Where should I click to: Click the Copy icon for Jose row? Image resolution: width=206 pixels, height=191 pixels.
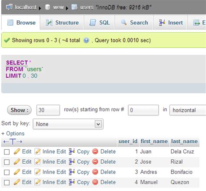(x=72, y=161)
